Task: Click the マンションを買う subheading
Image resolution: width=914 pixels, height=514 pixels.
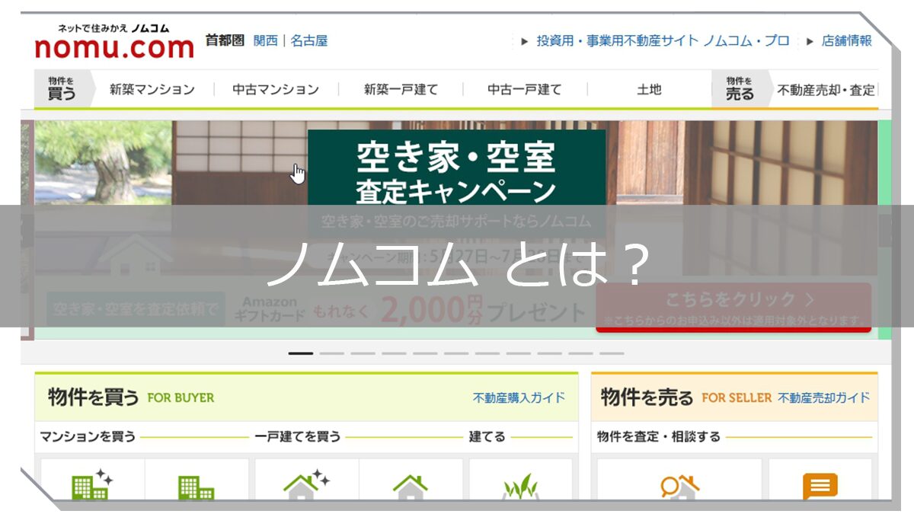Action: tap(88, 437)
